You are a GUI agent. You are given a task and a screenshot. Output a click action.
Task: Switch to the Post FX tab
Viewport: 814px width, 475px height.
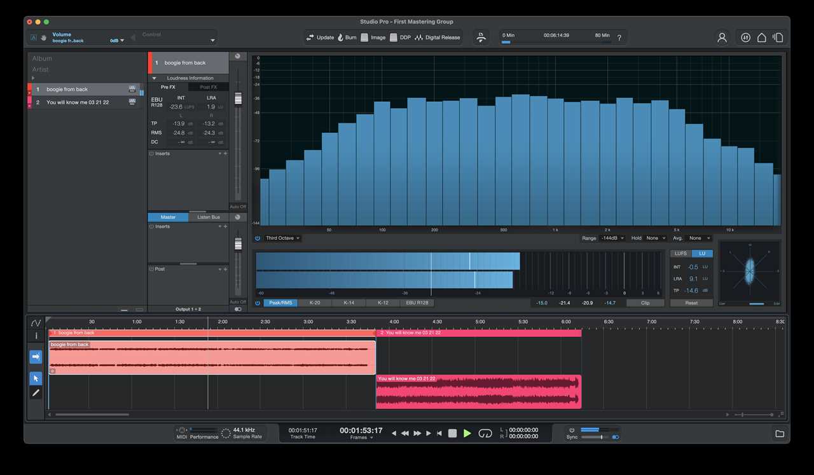tap(208, 86)
